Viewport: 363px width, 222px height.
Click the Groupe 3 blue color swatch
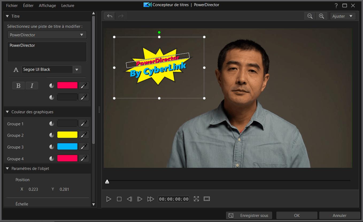tap(67, 146)
